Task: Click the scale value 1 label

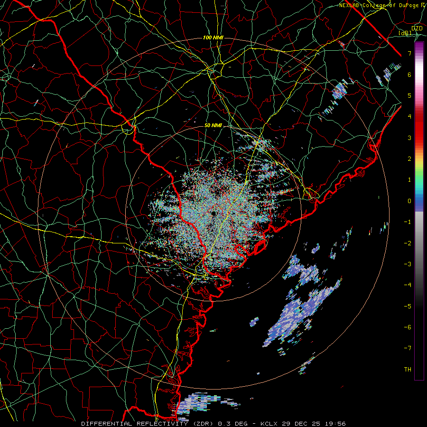Action: point(409,180)
